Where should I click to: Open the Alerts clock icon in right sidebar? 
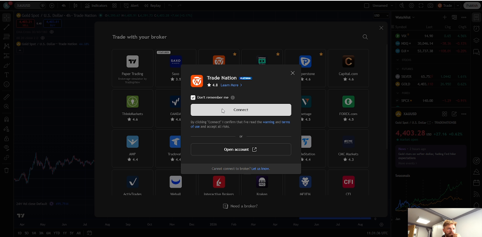[x=476, y=29]
